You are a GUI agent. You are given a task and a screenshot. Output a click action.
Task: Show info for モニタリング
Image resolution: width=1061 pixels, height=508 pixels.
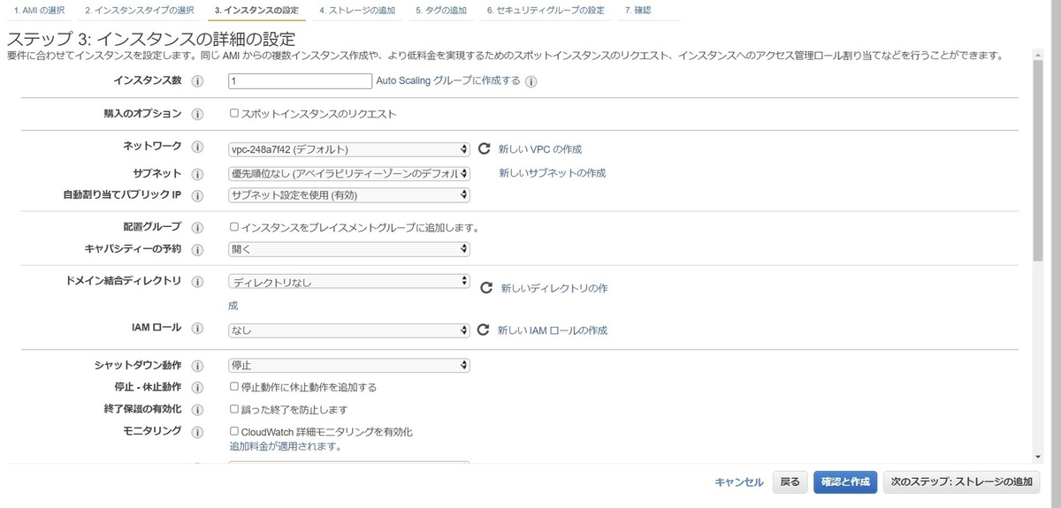tap(198, 432)
